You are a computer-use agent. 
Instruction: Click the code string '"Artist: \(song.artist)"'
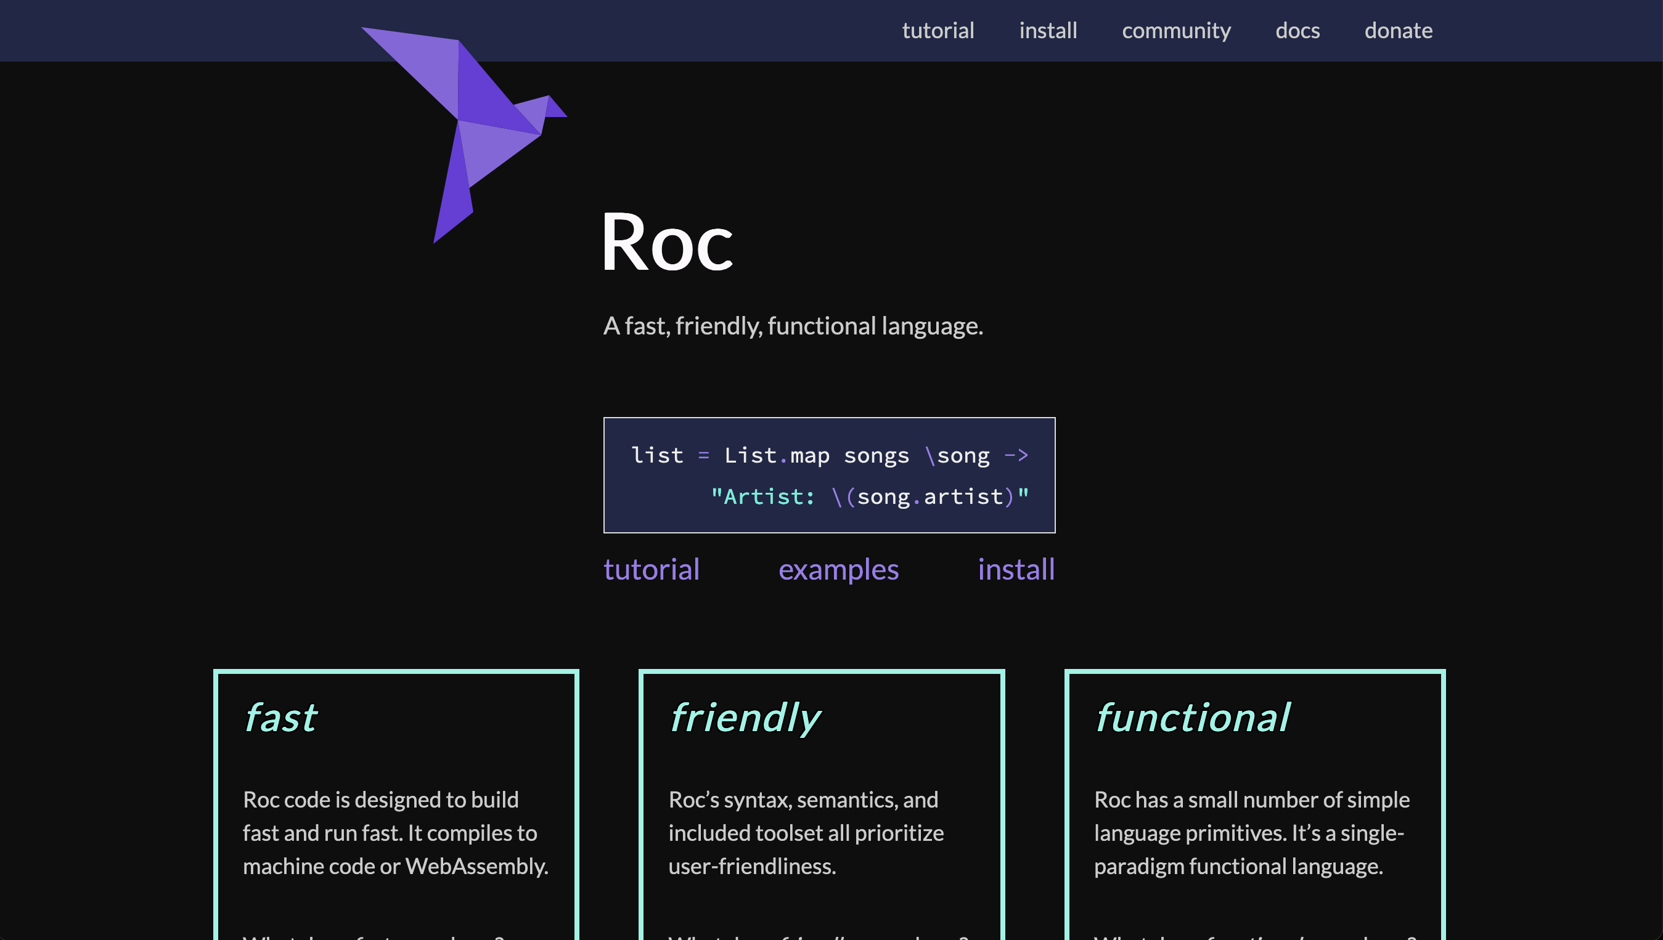click(869, 496)
